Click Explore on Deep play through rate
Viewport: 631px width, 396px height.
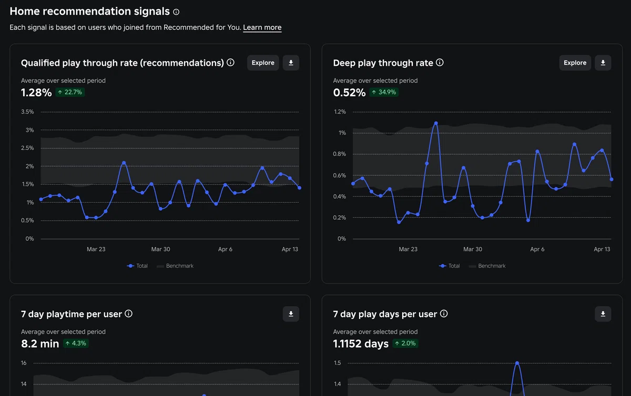(575, 63)
